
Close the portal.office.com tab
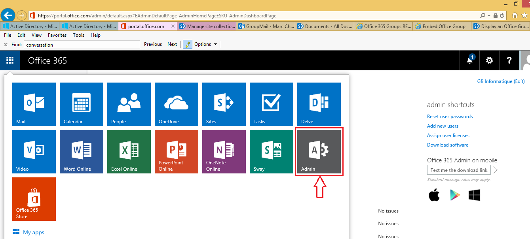pyautogui.click(x=173, y=26)
